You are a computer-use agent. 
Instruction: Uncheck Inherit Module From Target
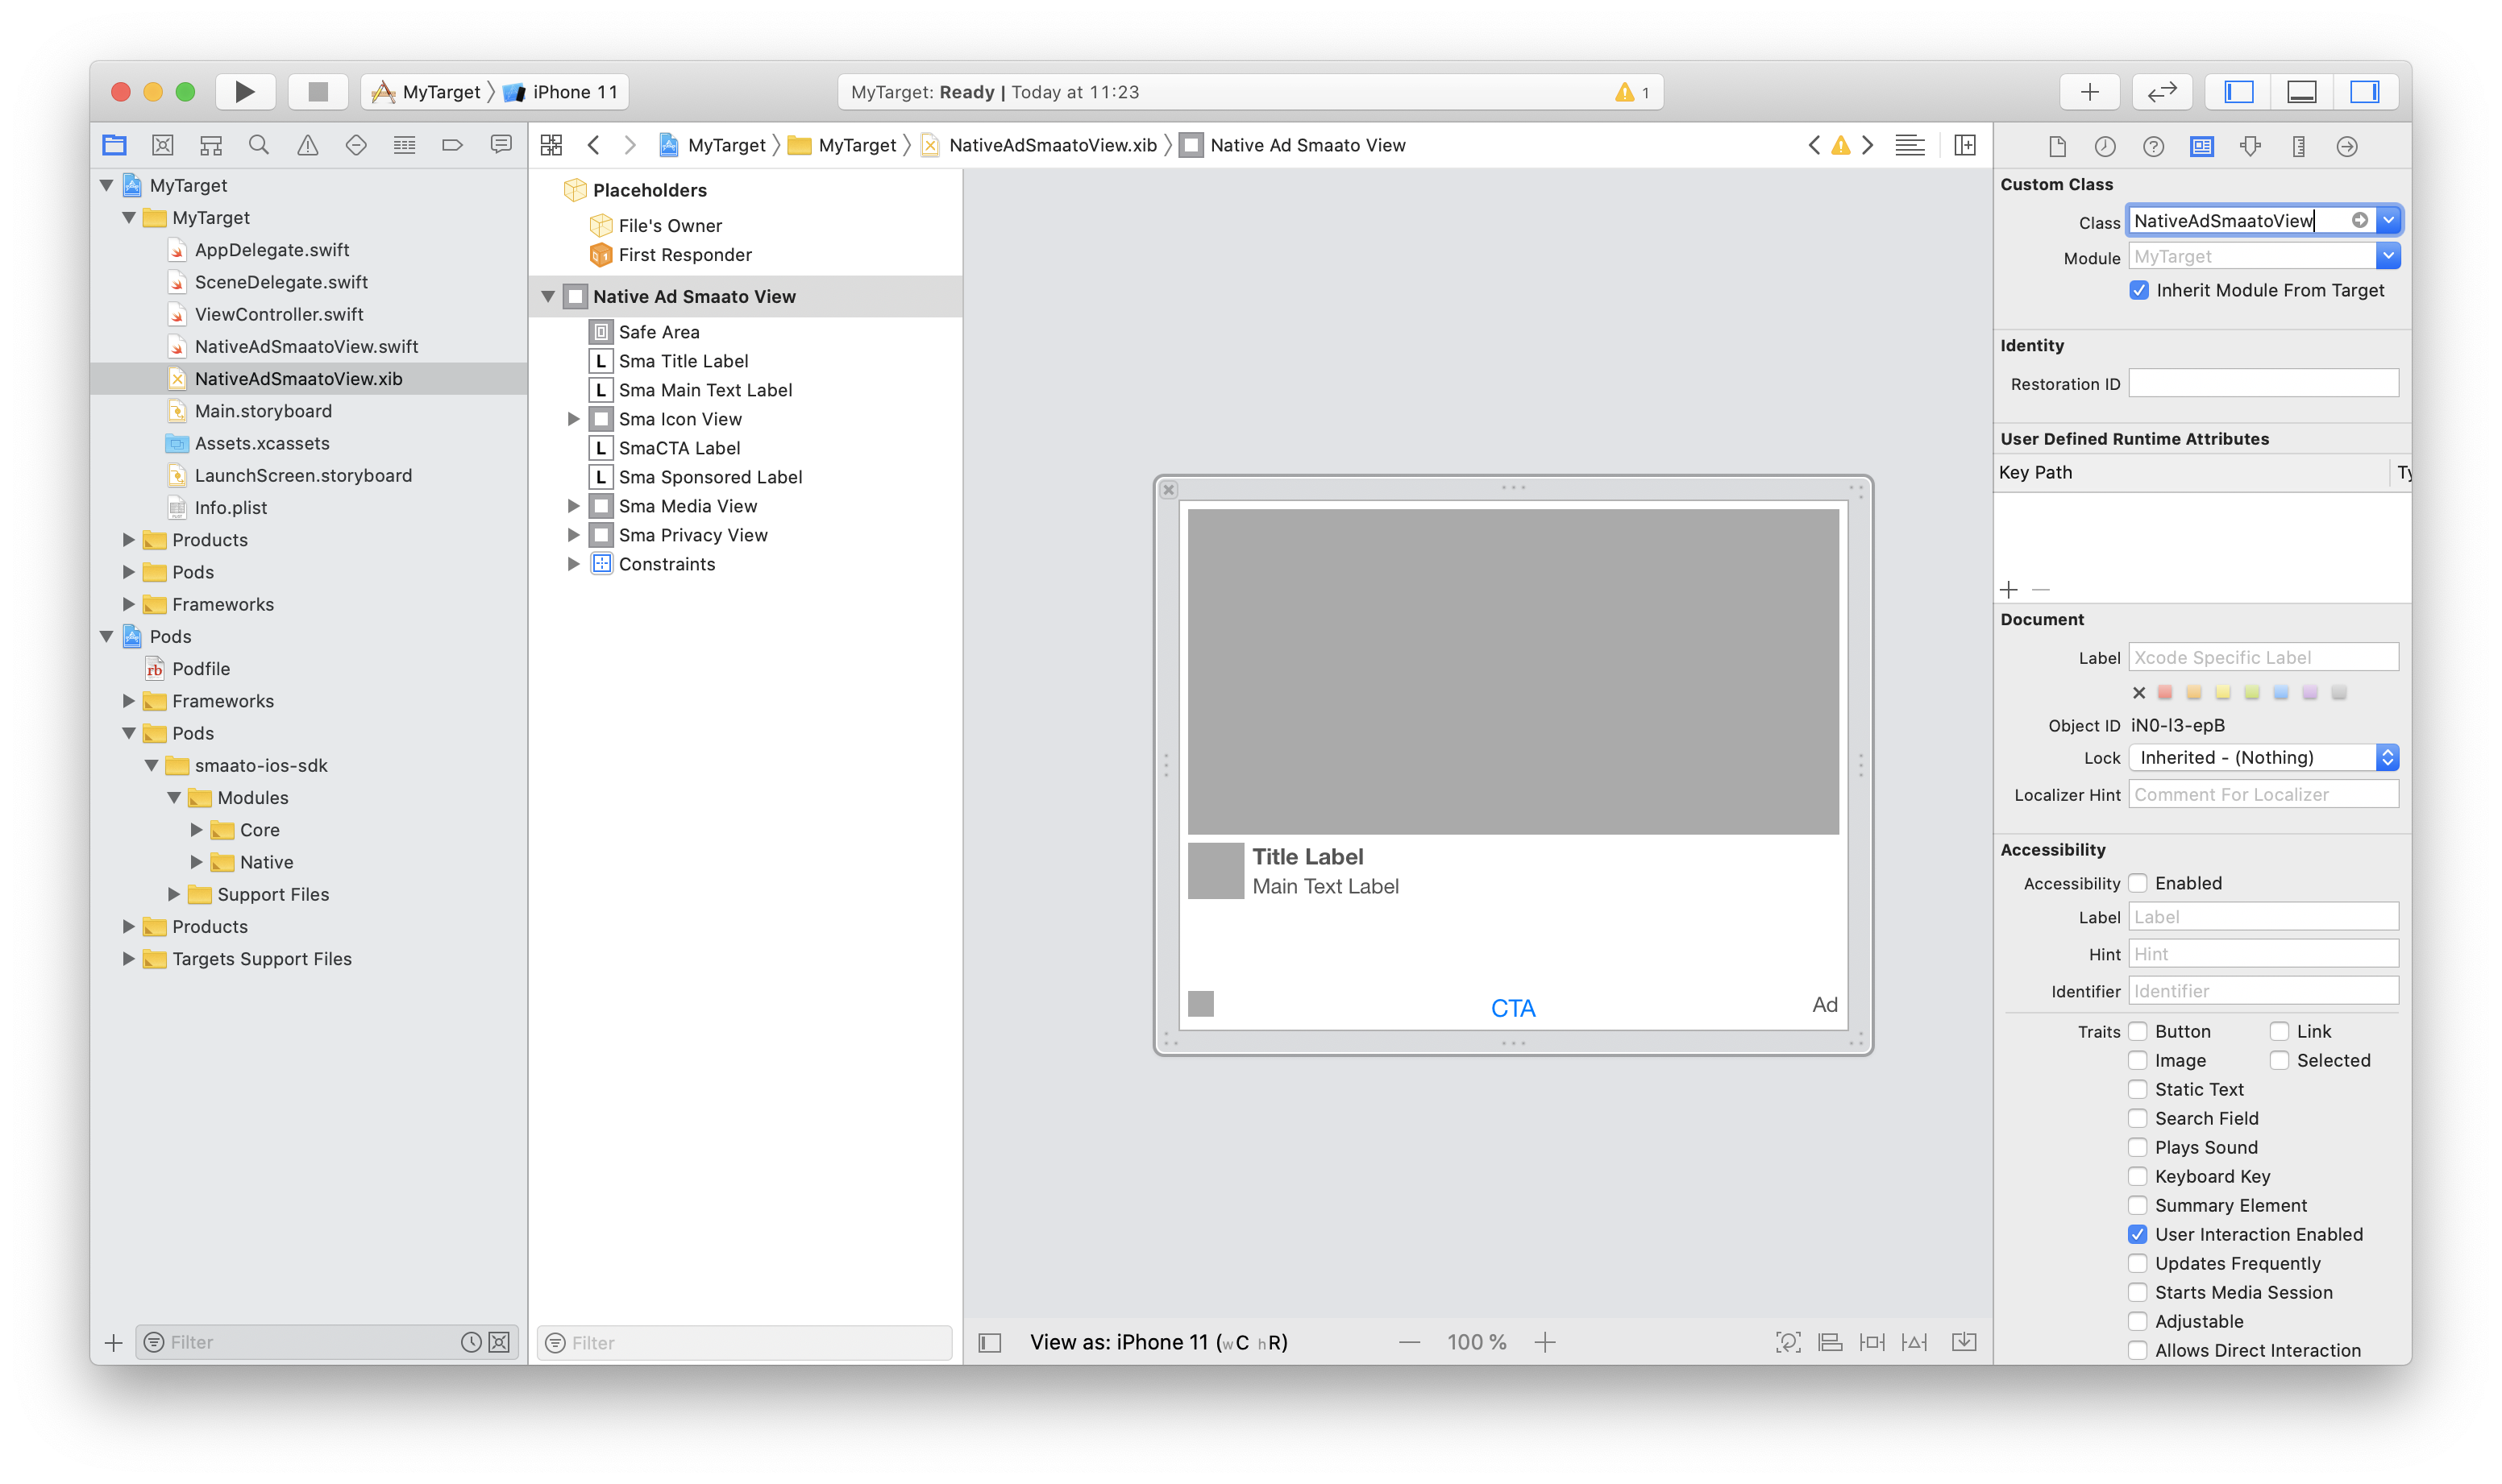pyautogui.click(x=2138, y=290)
